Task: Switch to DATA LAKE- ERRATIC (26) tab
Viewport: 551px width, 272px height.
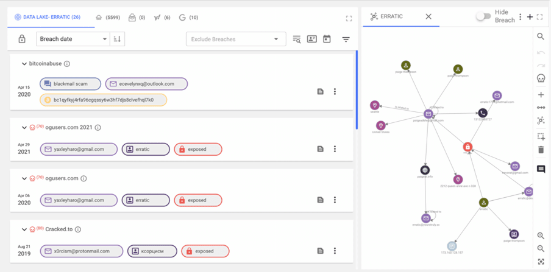Action: 47,17
